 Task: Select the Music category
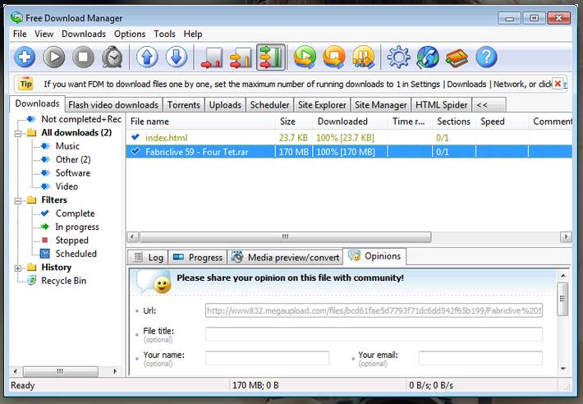pyautogui.click(x=67, y=146)
